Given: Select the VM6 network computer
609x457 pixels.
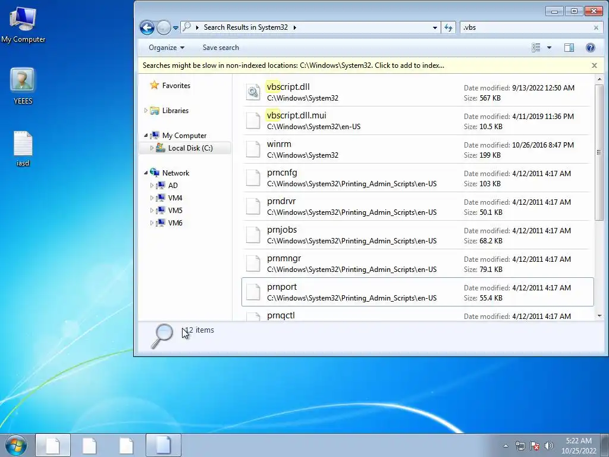Looking at the screenshot, I should point(175,223).
